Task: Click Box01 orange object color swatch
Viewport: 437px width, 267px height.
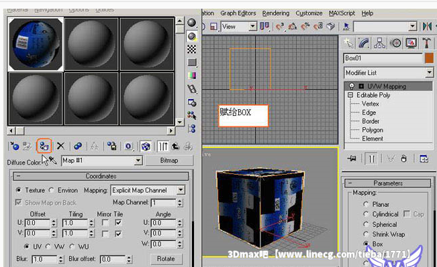Action: [429, 58]
